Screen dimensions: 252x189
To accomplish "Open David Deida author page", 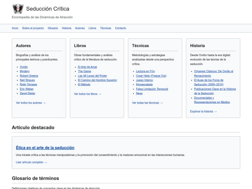I will [28, 93].
